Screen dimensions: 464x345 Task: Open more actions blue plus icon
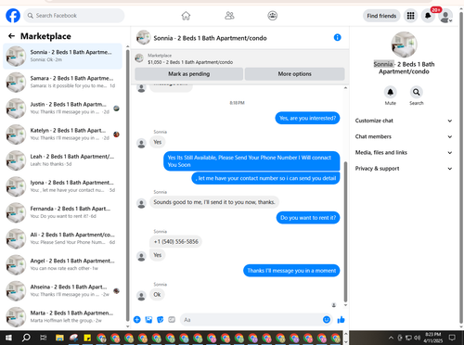pyautogui.click(x=137, y=320)
